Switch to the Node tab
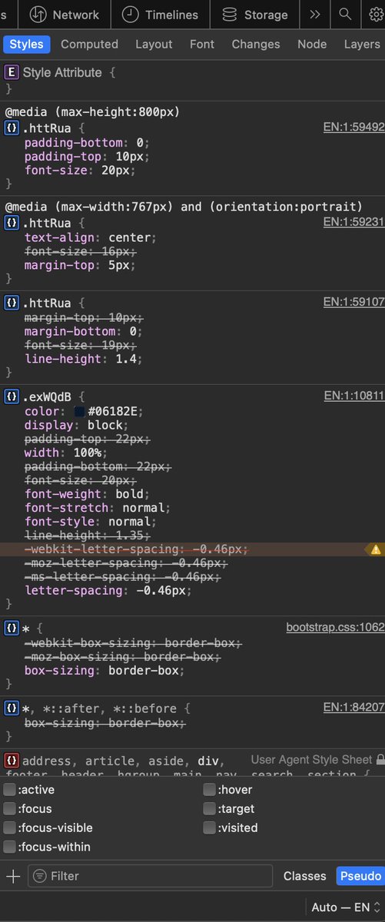Viewport: 385px width, 922px height. (312, 44)
